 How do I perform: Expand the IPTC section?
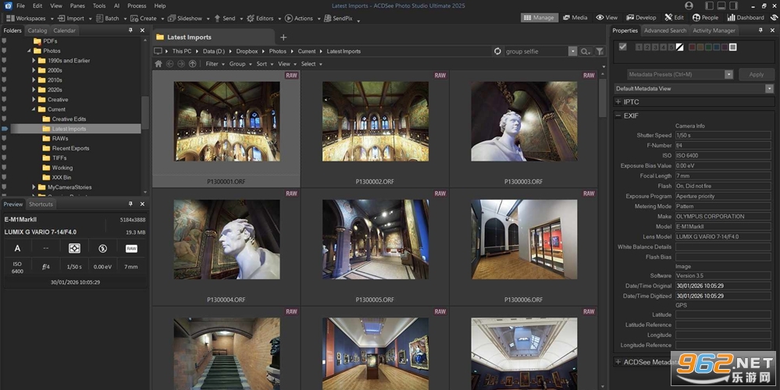pos(618,102)
